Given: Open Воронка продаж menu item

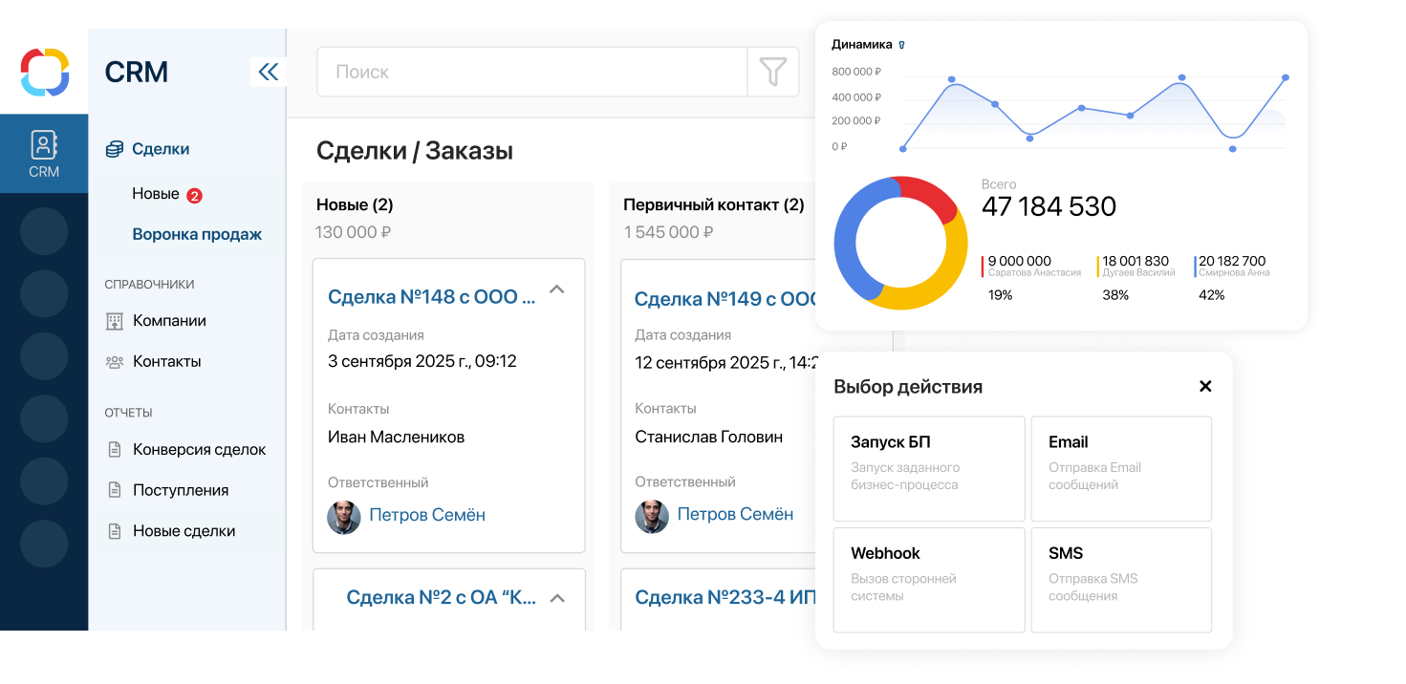Looking at the screenshot, I should coord(197,234).
